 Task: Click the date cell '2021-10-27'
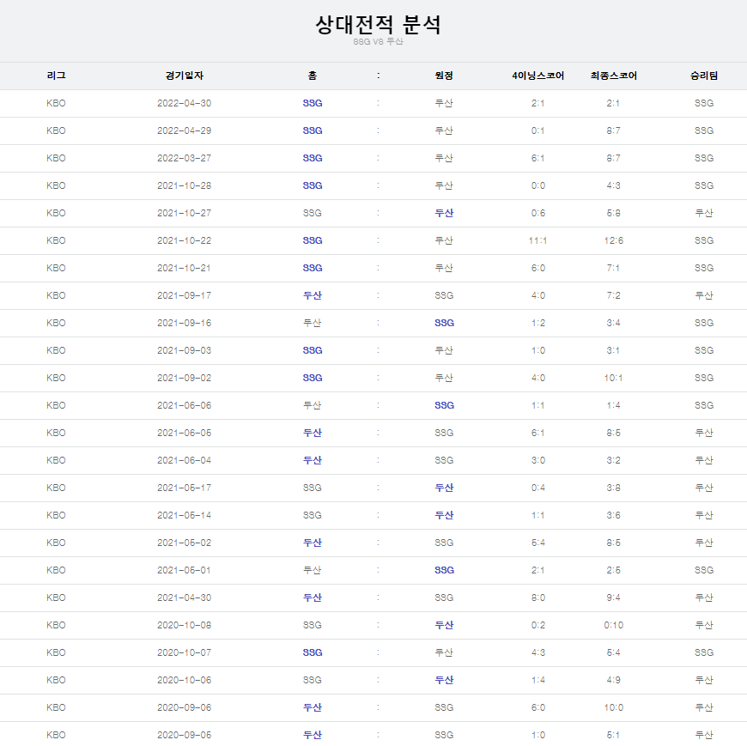(185, 214)
